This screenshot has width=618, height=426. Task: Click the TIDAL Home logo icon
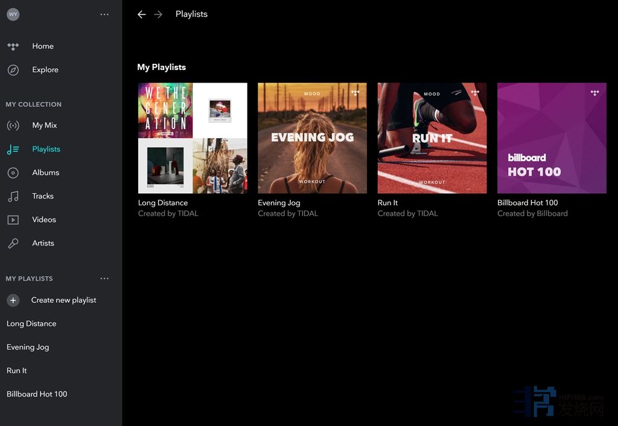(x=13, y=46)
